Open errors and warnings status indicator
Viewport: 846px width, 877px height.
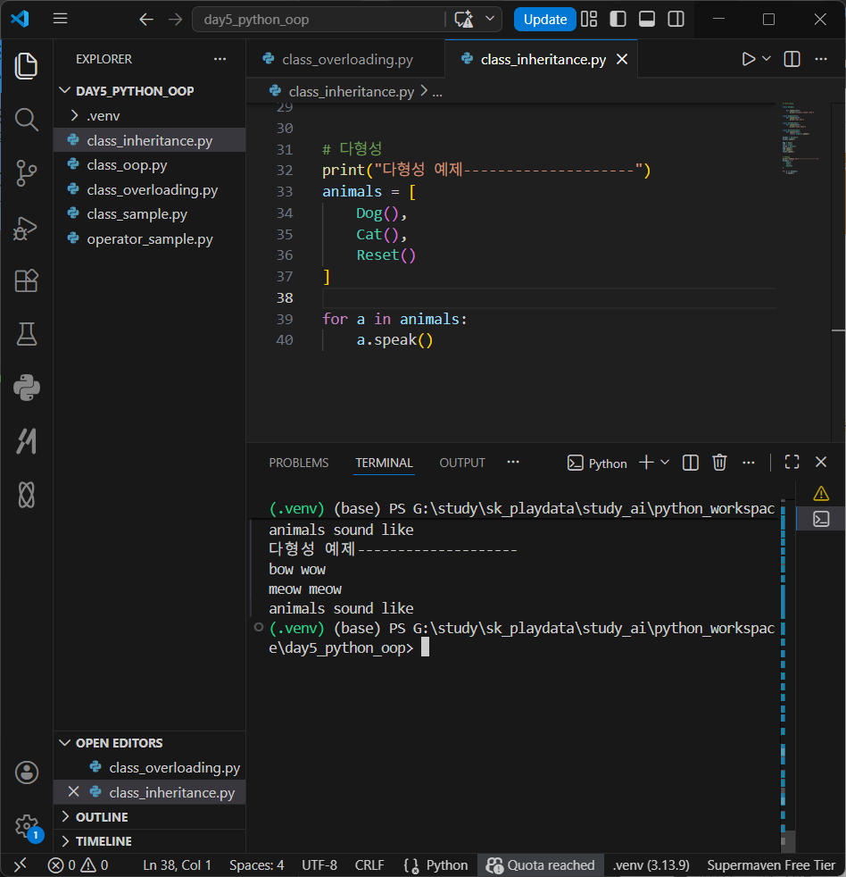coord(79,865)
